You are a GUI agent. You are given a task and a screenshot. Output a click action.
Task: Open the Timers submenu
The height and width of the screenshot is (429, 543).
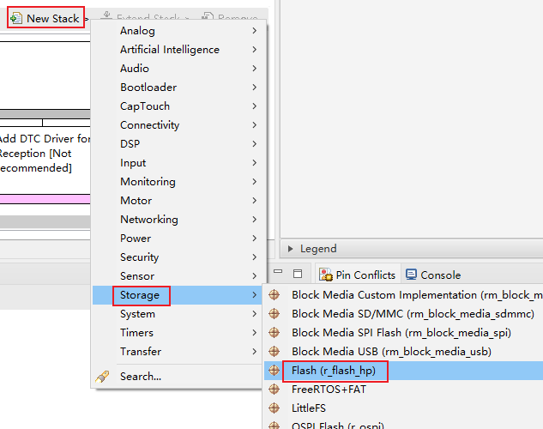(x=136, y=333)
